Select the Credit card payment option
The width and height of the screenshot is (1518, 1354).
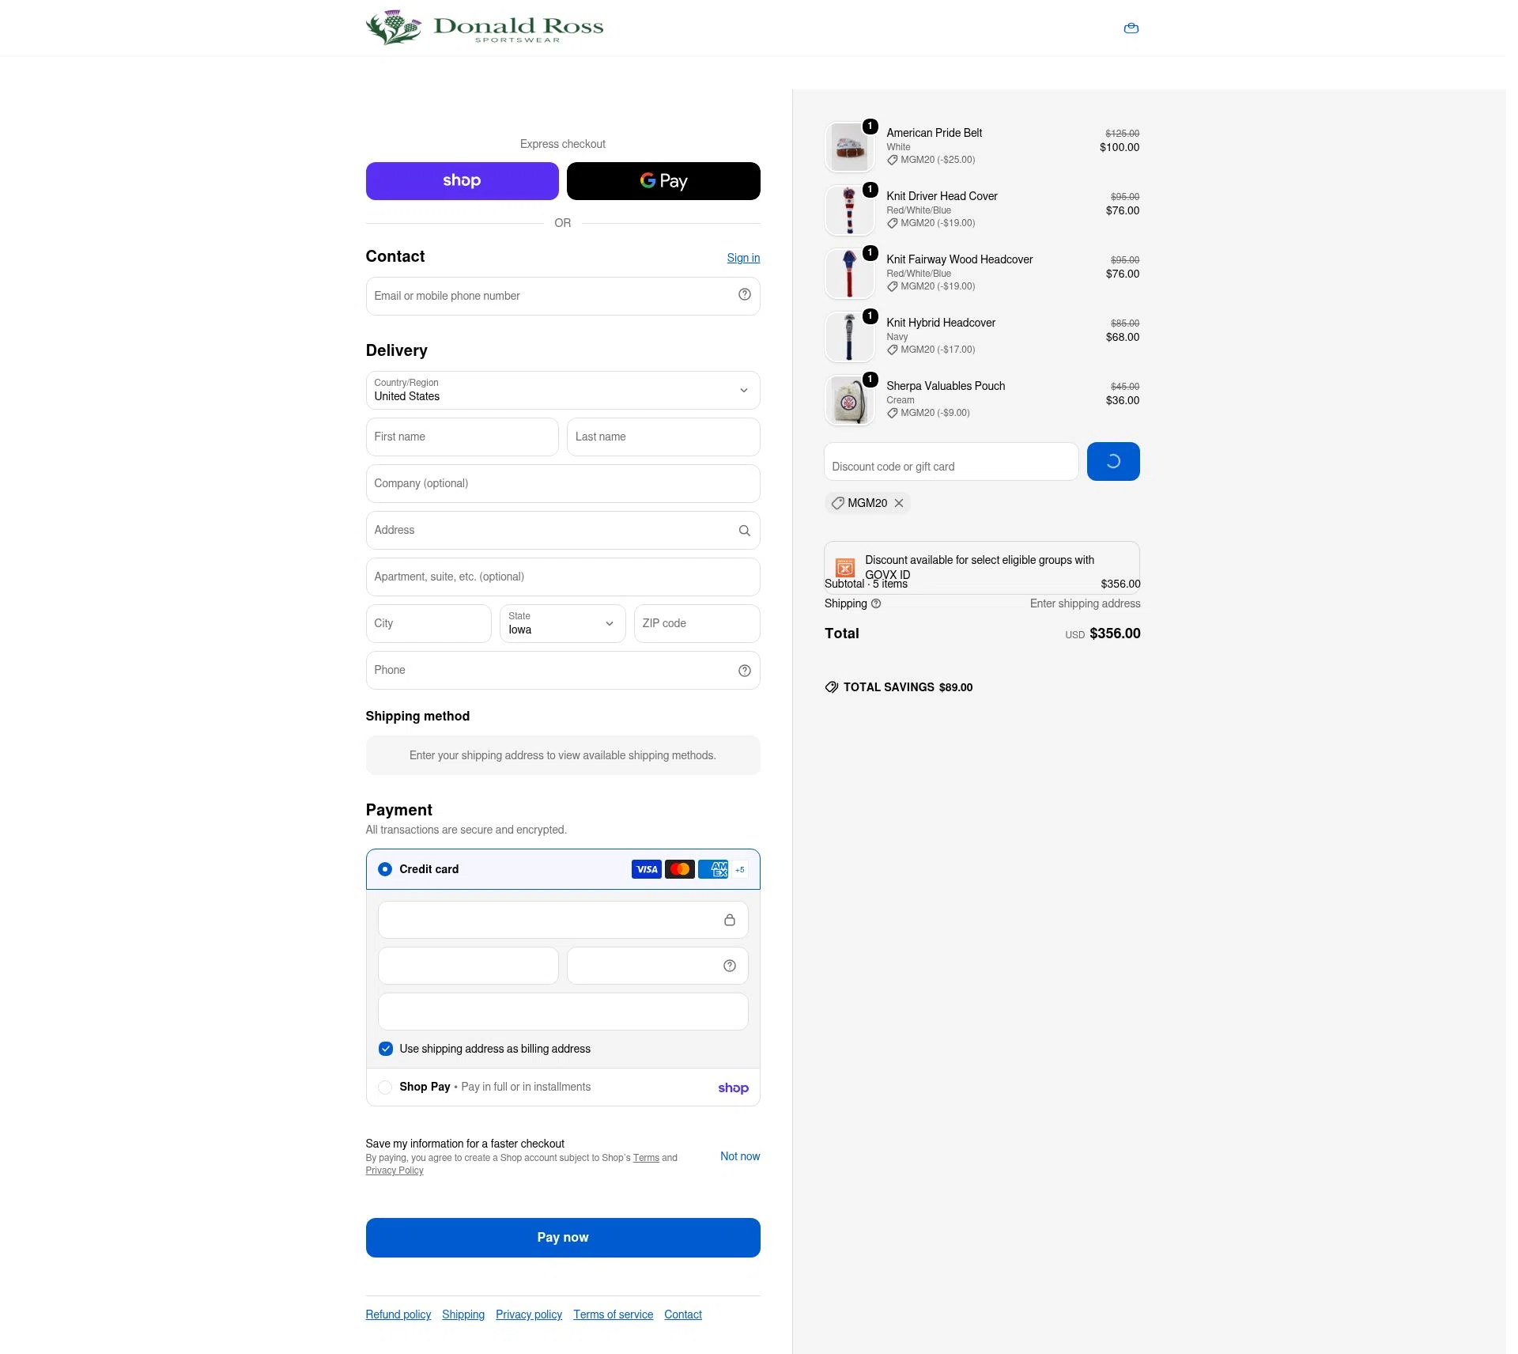(385, 869)
